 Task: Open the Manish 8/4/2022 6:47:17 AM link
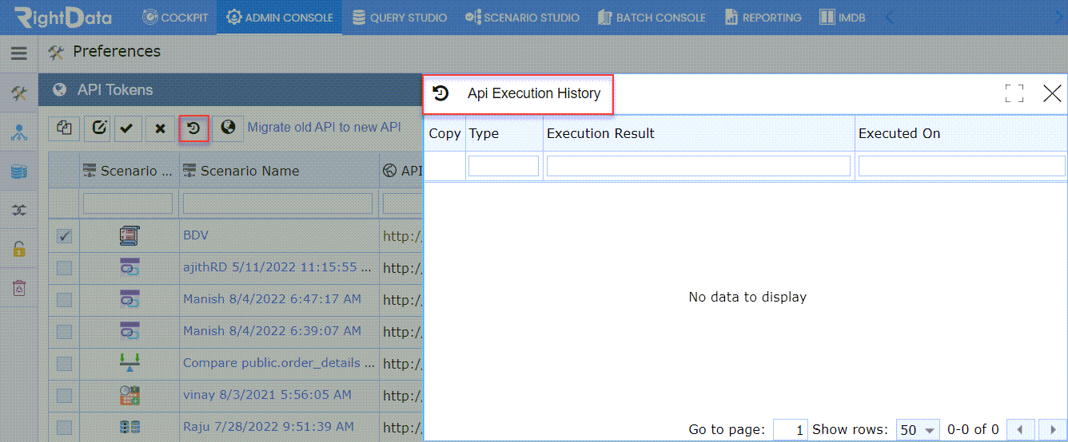click(x=272, y=299)
